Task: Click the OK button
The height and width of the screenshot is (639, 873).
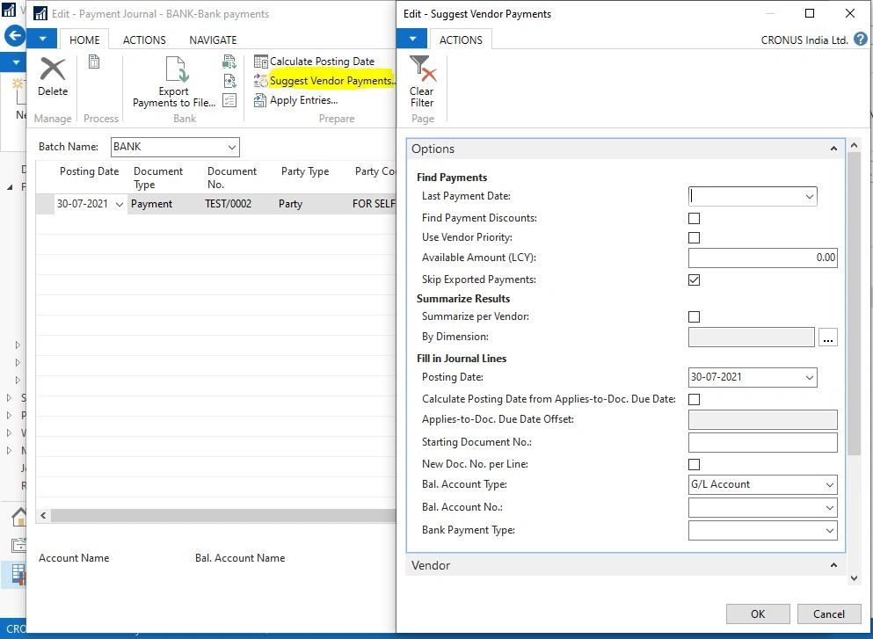Action: [758, 614]
